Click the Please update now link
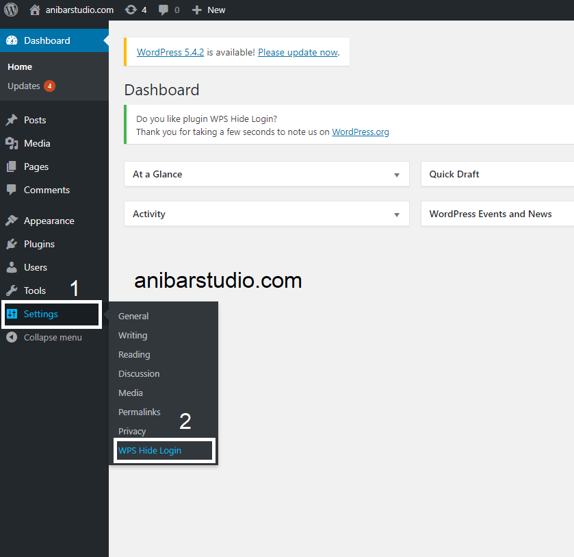The image size is (574, 557). [x=298, y=53]
